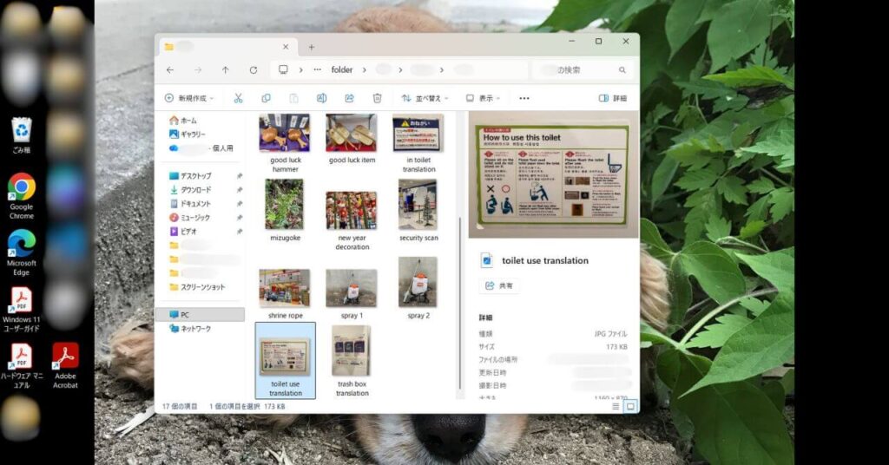Click the Copy icon in toolbar
Viewport: 889px width, 465px height.
(266, 98)
